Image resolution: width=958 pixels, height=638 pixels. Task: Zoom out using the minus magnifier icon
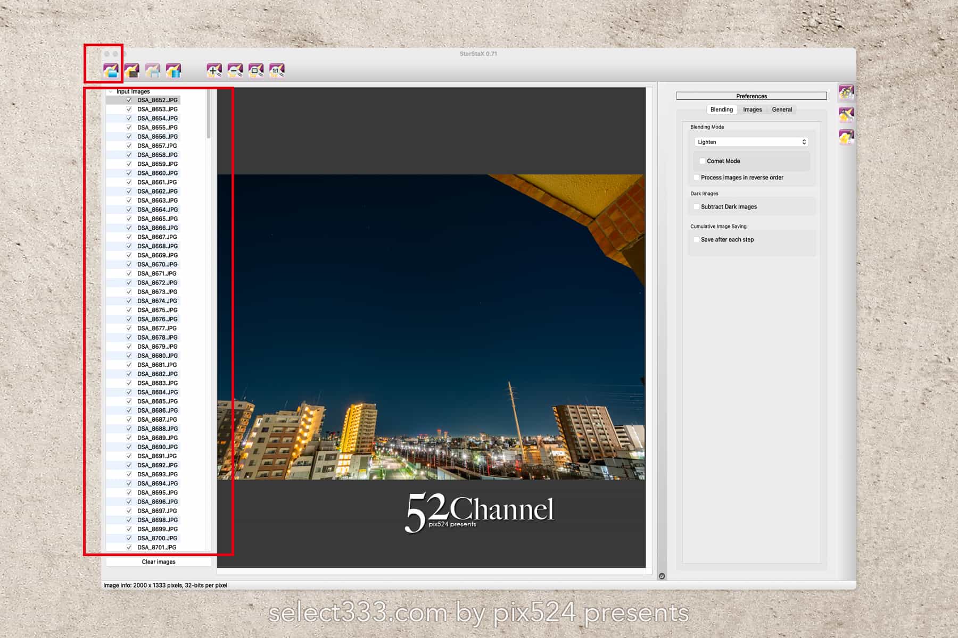235,70
